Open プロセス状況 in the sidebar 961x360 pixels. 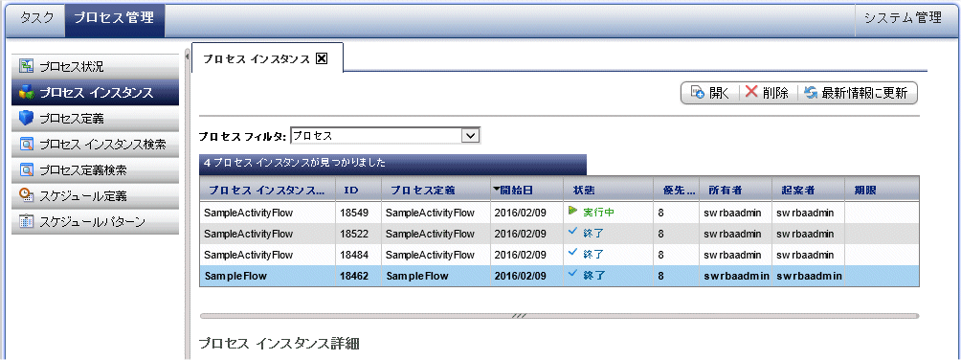coord(95,66)
